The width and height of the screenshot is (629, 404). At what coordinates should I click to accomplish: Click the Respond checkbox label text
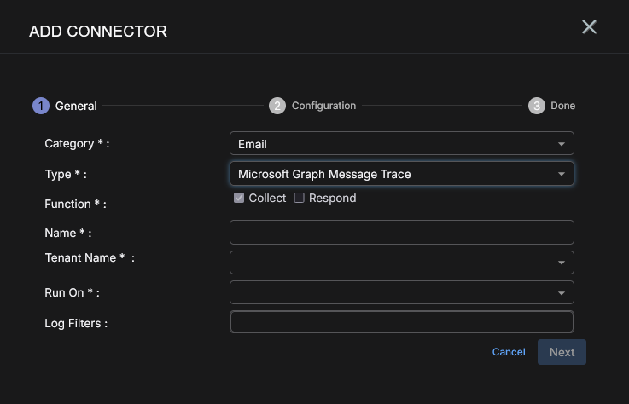(x=332, y=198)
